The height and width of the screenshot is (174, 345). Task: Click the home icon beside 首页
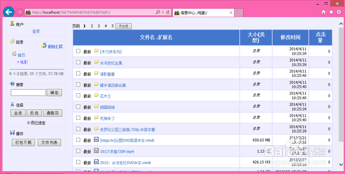pos(14,54)
